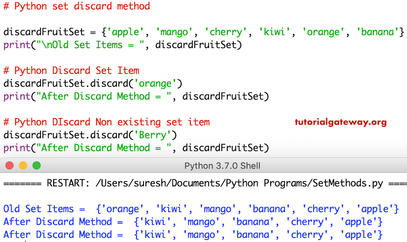Screen dimensions: 407x242
Task: Click the comment Python set discard method
Action: tap(77, 6)
